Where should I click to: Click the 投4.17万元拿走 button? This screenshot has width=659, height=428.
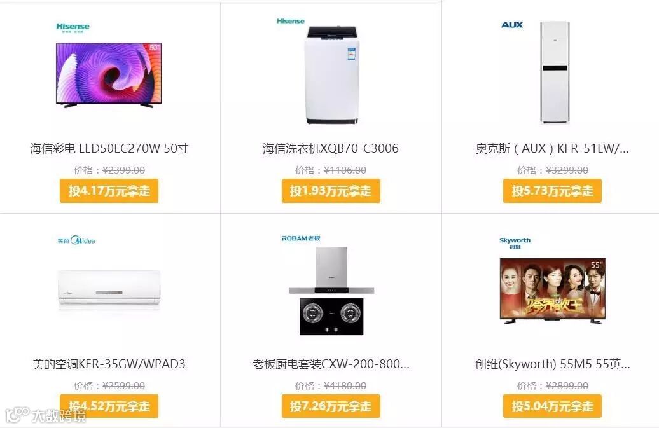click(109, 191)
